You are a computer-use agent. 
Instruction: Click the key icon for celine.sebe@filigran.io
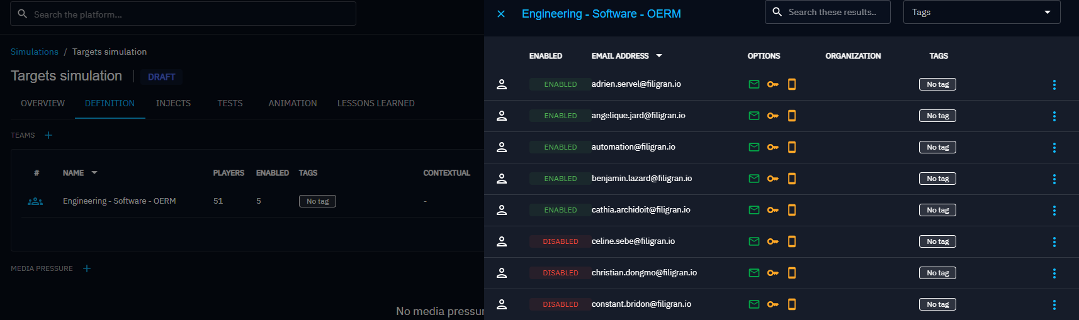point(772,241)
